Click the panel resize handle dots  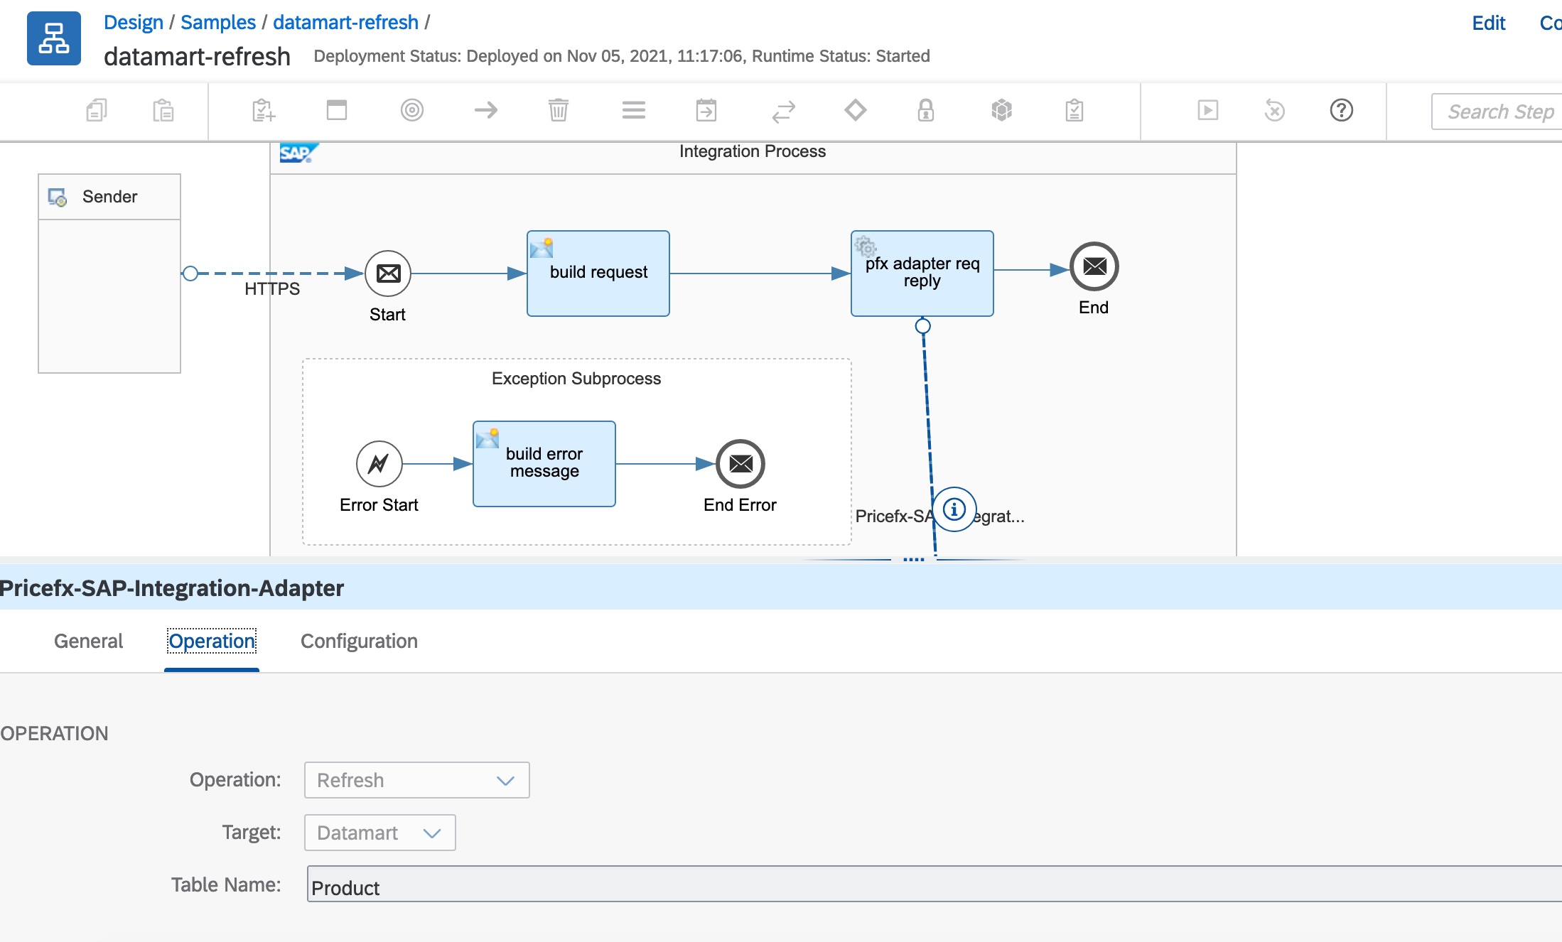913,560
